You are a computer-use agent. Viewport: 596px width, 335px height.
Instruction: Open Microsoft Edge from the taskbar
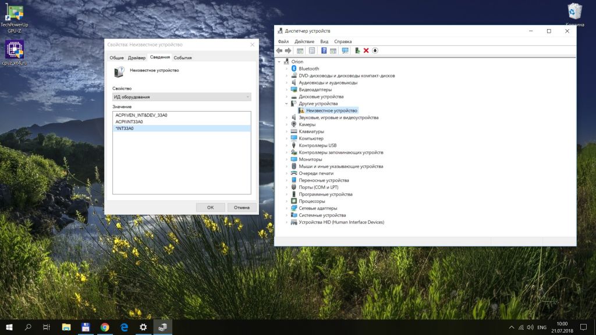pyautogui.click(x=125, y=327)
